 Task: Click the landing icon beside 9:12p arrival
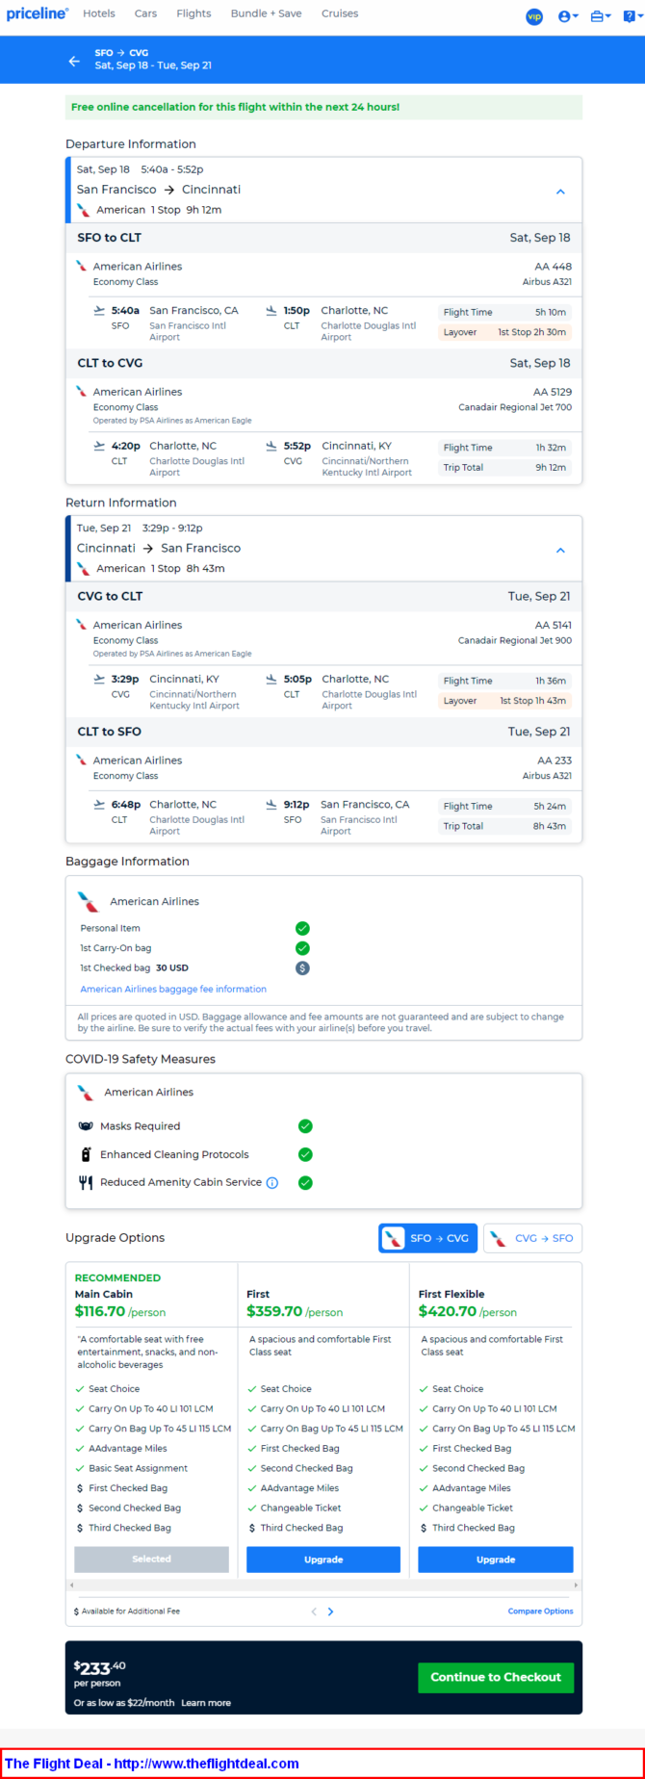271,805
